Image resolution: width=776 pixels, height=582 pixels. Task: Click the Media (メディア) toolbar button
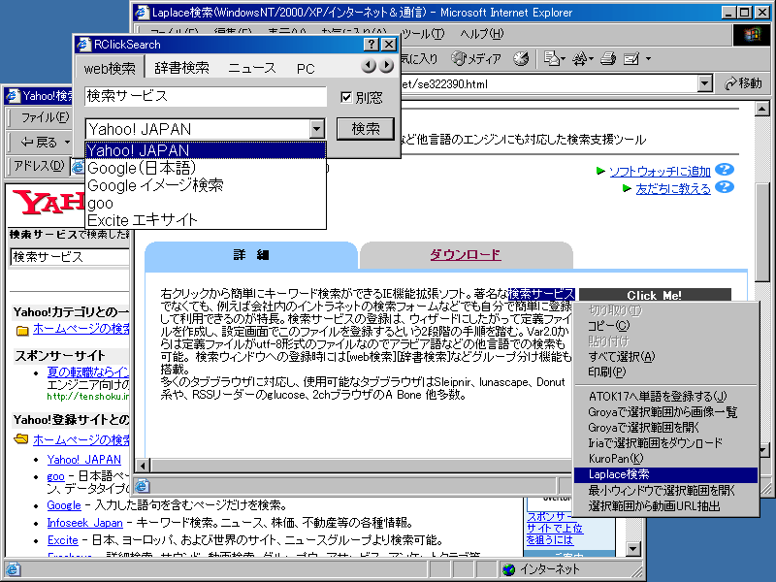[x=476, y=59]
